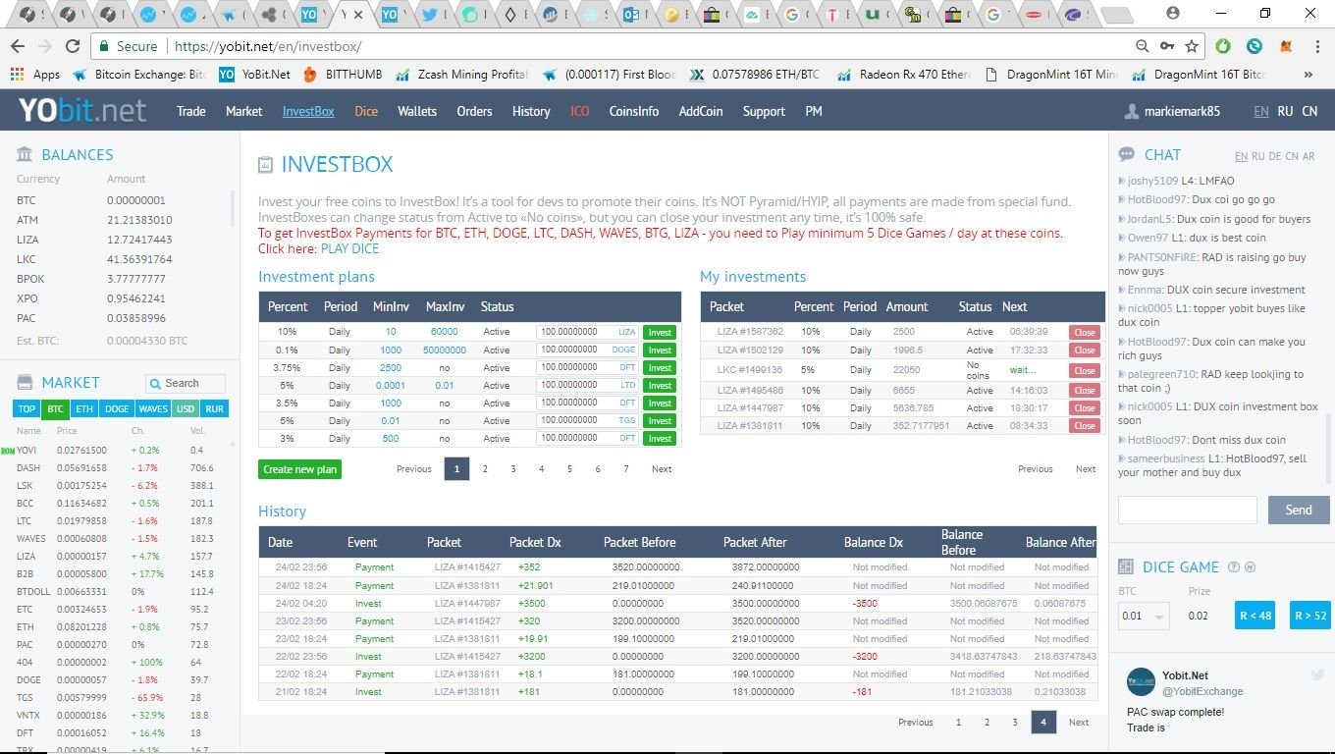
Task: Switch site language to CN in header
Action: [x=1309, y=111]
